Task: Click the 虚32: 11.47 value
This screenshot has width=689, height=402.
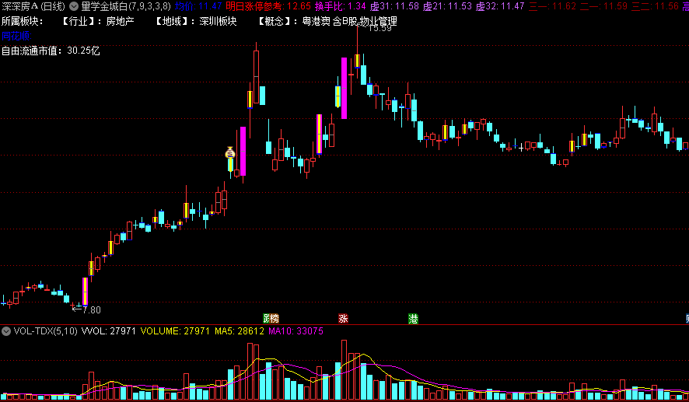Action: tap(499, 6)
